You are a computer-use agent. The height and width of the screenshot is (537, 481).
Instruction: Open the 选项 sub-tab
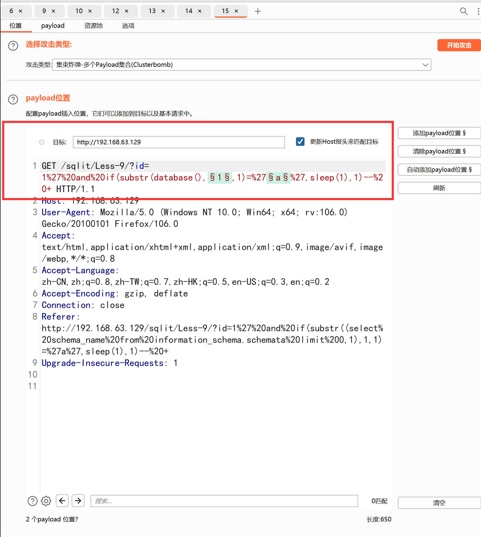(128, 26)
